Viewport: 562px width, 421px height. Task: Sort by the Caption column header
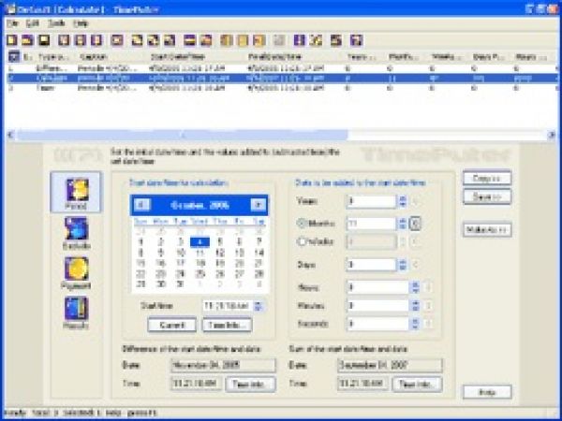click(93, 57)
